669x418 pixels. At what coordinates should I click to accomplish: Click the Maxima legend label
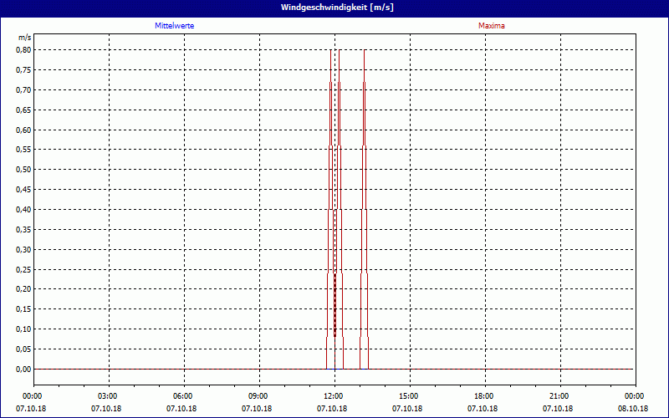pyautogui.click(x=491, y=26)
